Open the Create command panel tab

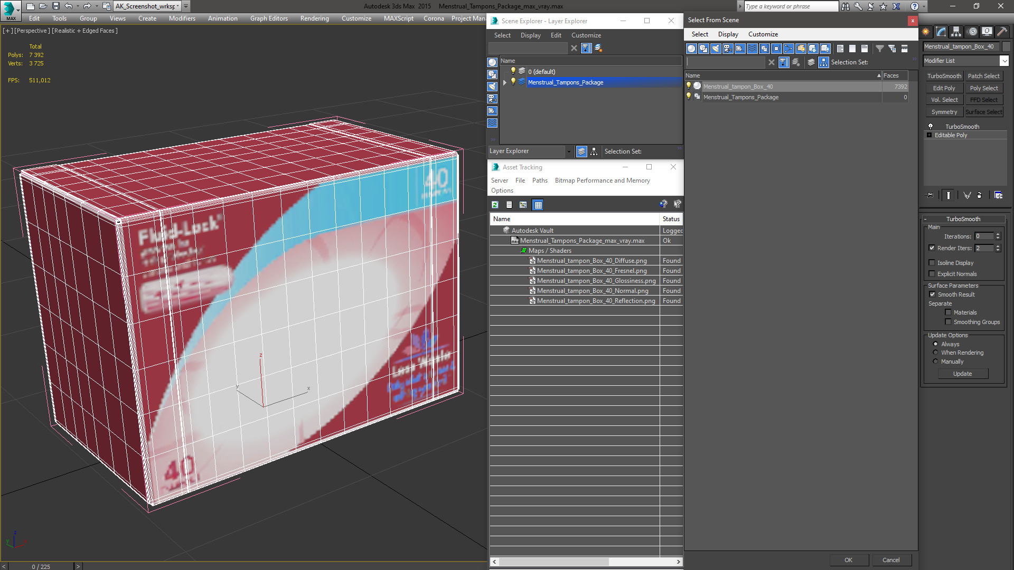click(926, 32)
